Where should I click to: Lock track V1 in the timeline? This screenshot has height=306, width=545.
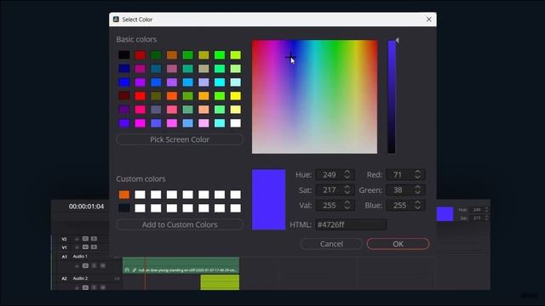77,247
